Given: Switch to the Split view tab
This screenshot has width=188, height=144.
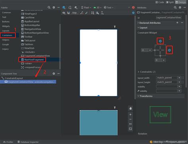Looking at the screenshot, I should [x=170, y=2].
